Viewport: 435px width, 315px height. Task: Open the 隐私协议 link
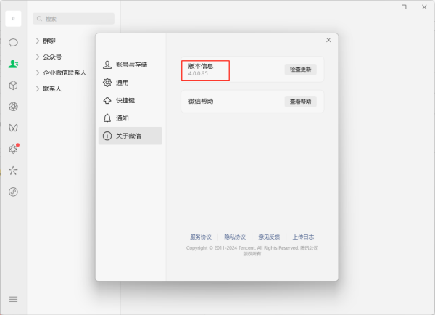[x=235, y=237]
